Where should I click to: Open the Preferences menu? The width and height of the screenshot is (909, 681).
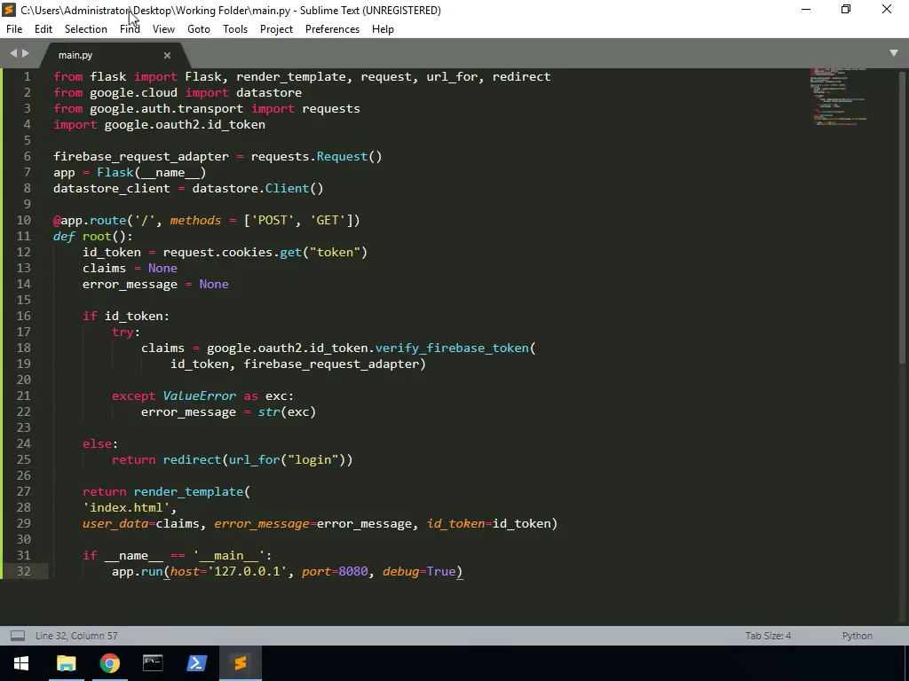pyautogui.click(x=332, y=29)
